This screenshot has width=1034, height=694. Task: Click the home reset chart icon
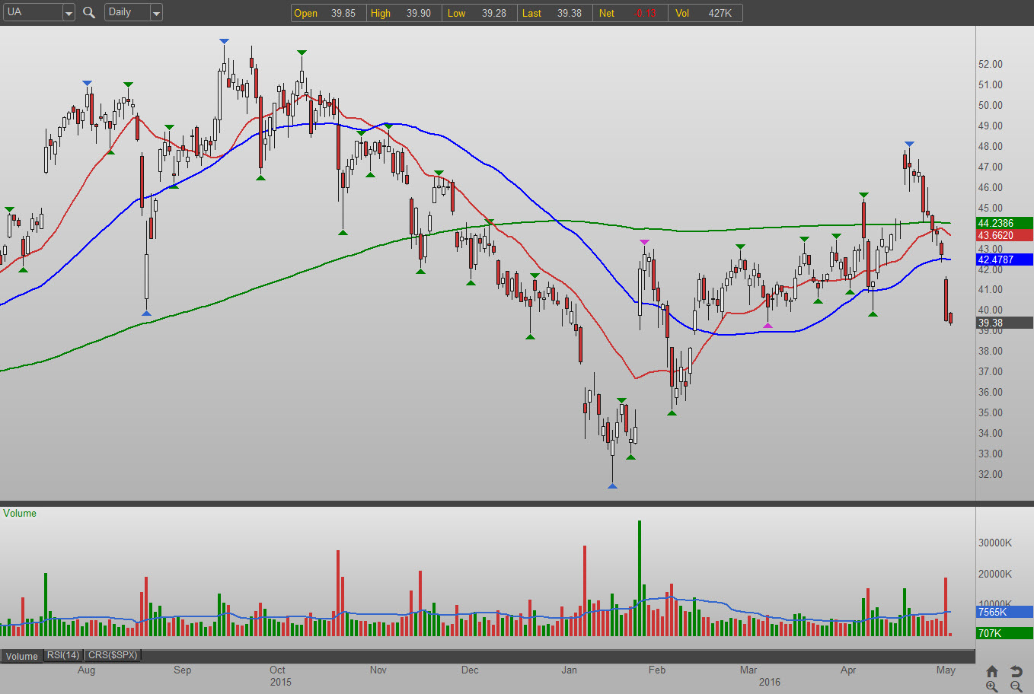click(991, 671)
